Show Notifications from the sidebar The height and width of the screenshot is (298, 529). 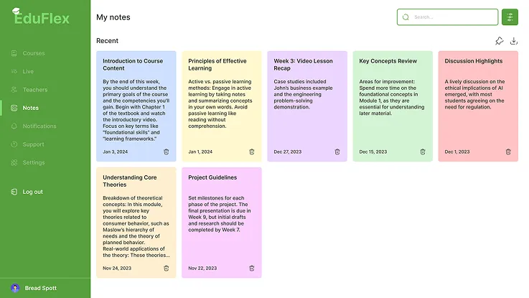coord(39,126)
